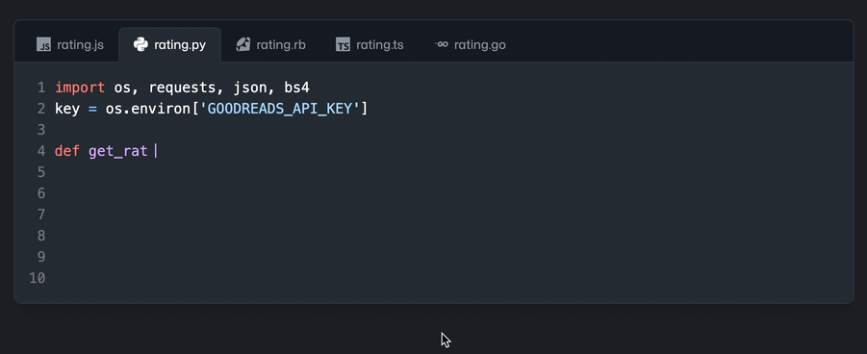Image resolution: width=867 pixels, height=354 pixels.
Task: Click line number 4 in the gutter
Action: click(x=41, y=151)
